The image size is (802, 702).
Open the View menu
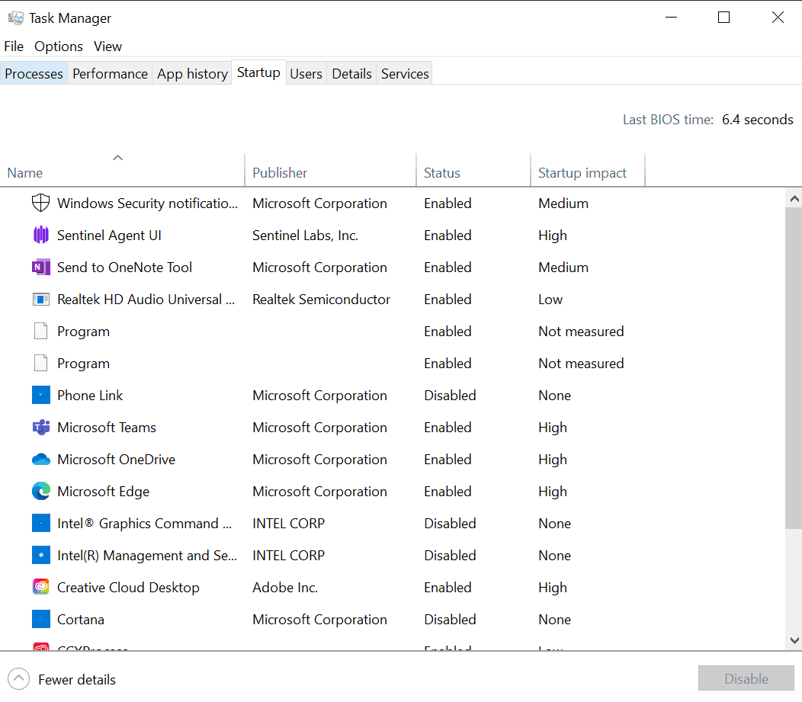click(107, 46)
